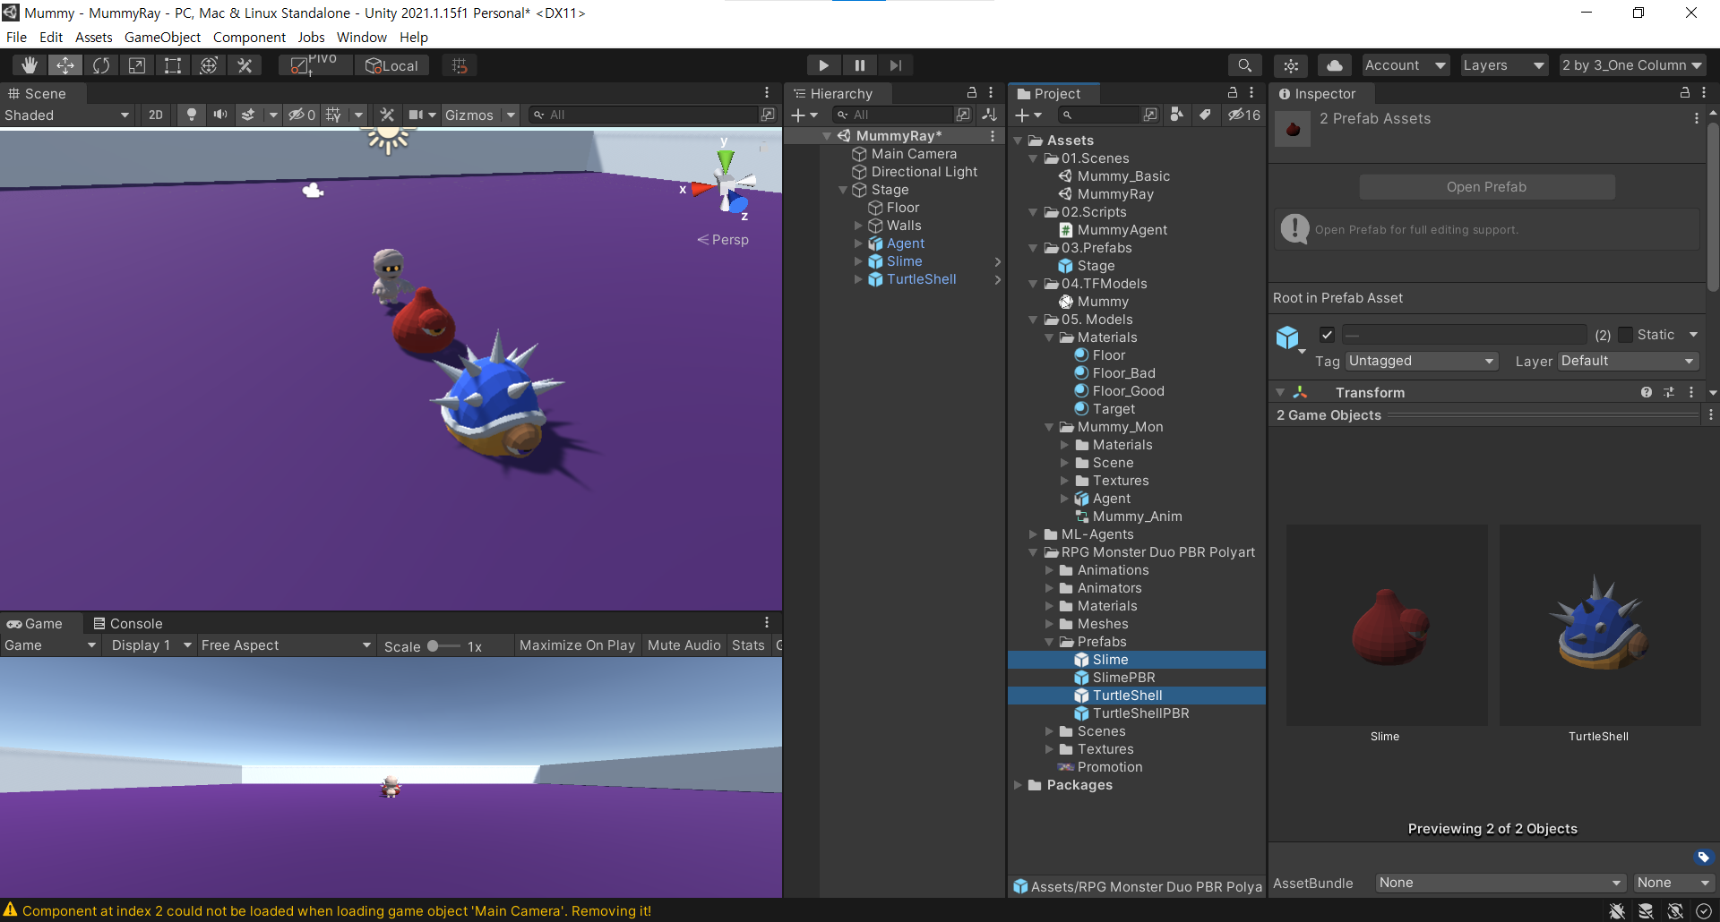This screenshot has height=922, width=1720.
Task: Click the Scene view search field
Action: coord(645,115)
